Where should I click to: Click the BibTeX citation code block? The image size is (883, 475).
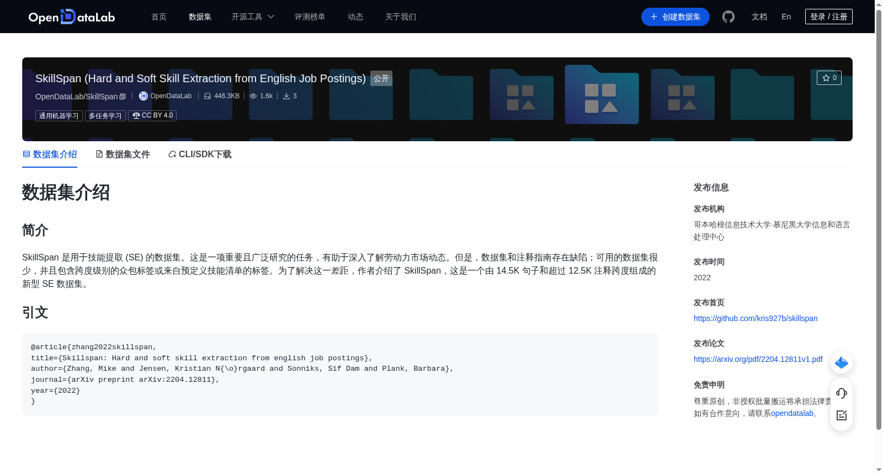click(340, 375)
